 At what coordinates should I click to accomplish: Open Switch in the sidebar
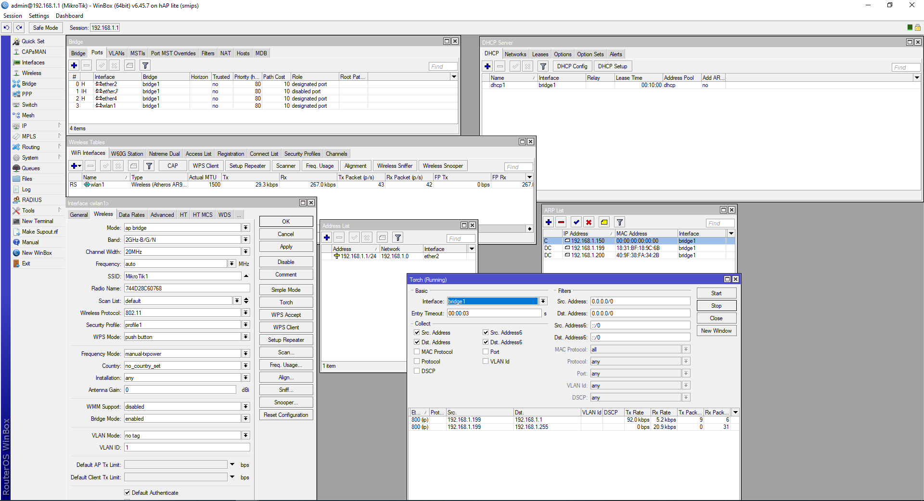point(29,105)
